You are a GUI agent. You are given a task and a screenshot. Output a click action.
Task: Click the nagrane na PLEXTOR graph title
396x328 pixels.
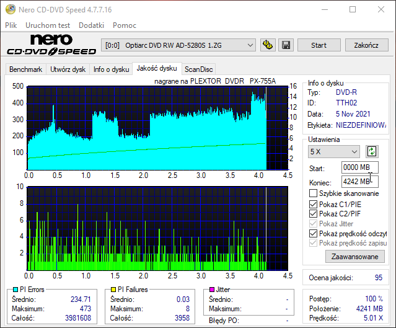click(215, 81)
